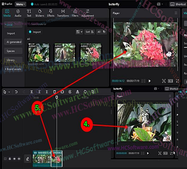
Task: Open the Media tab
Action: coord(7,13)
